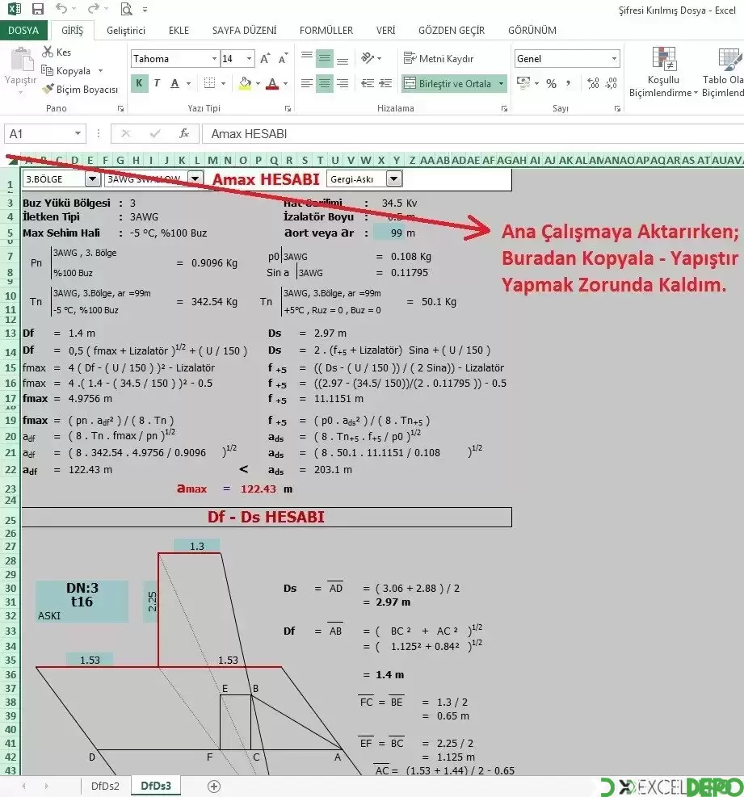
Task: Open the Gergi-Askı dropdown in the sheet
Action: [x=394, y=179]
